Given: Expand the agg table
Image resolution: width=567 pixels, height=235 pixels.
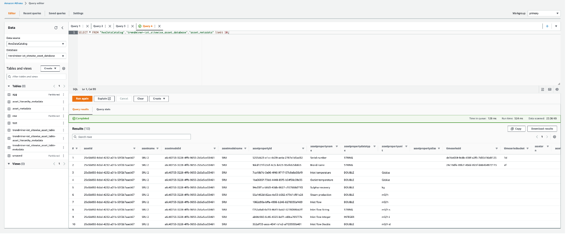Looking at the screenshot, I should (9, 95).
